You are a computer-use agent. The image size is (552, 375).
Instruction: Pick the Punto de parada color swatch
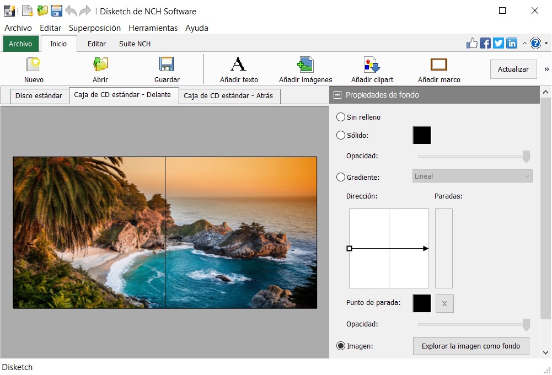(421, 303)
